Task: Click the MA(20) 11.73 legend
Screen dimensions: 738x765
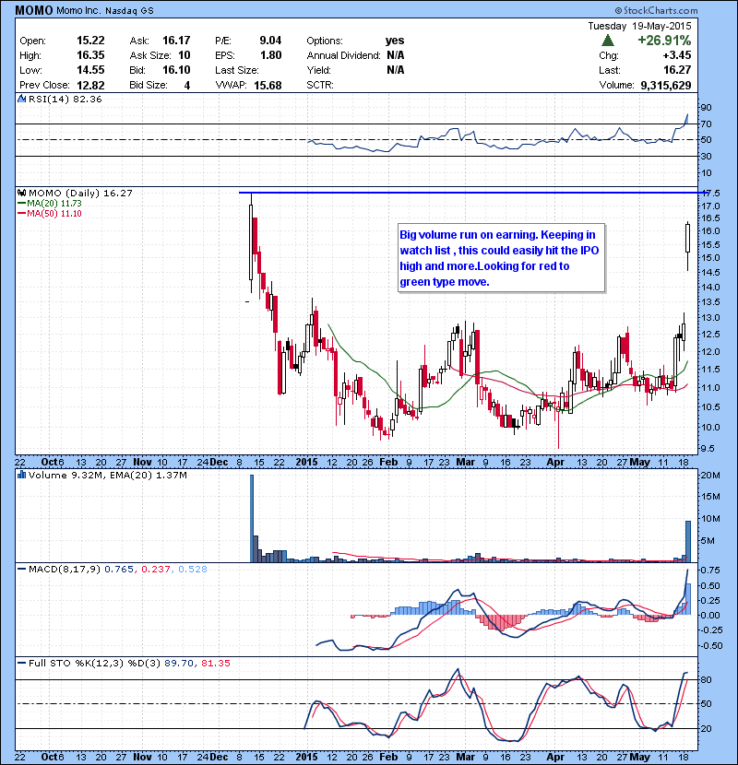Action: (50, 204)
